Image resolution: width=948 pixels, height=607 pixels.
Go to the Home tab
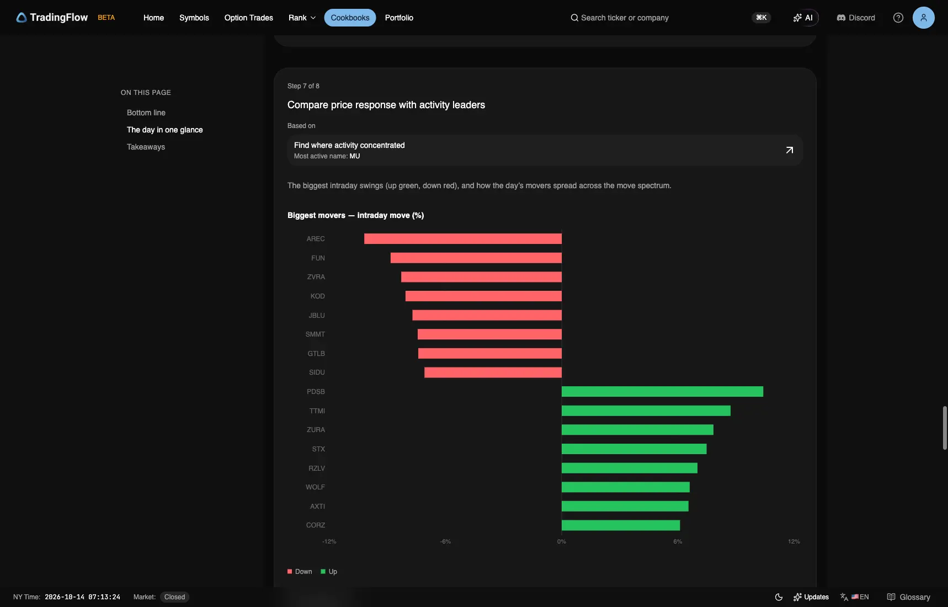coord(153,18)
